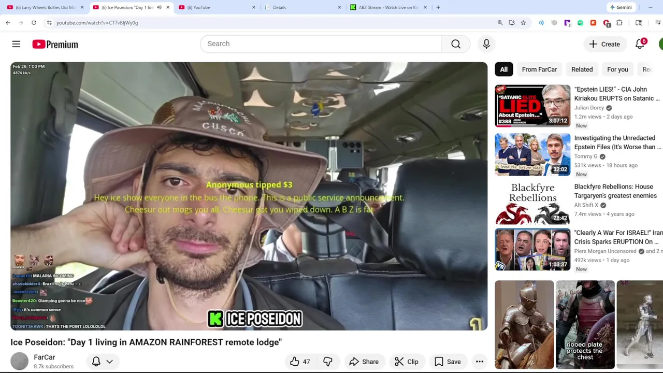Toggle the FarCar notification bell preference
The image size is (663, 373).
point(96,362)
